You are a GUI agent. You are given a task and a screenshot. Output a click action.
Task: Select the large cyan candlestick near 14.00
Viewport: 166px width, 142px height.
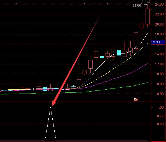(x=119, y=53)
